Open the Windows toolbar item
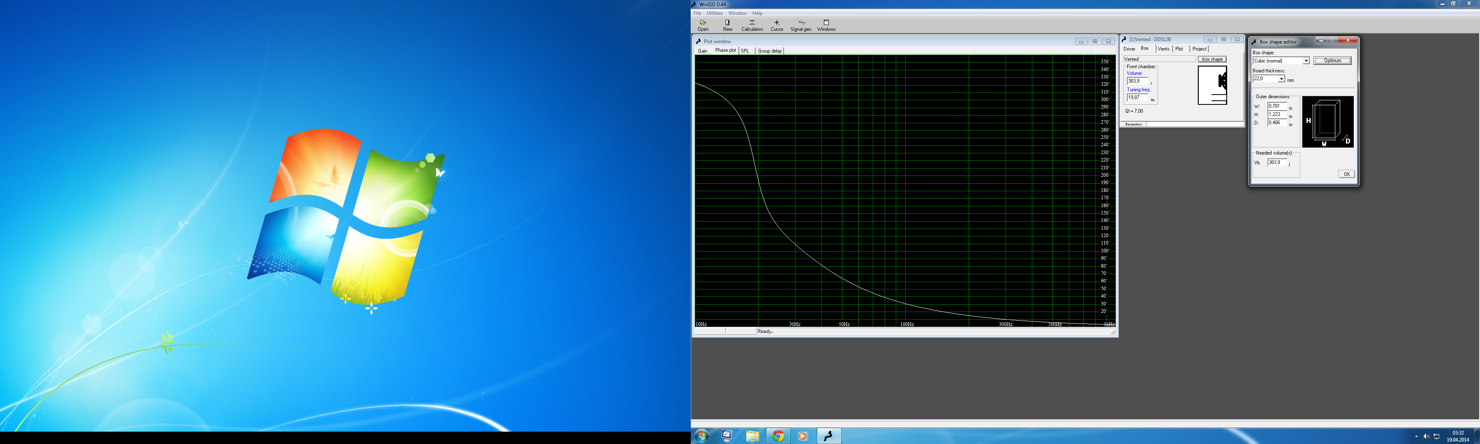This screenshot has width=1480, height=444. pyautogui.click(x=826, y=25)
